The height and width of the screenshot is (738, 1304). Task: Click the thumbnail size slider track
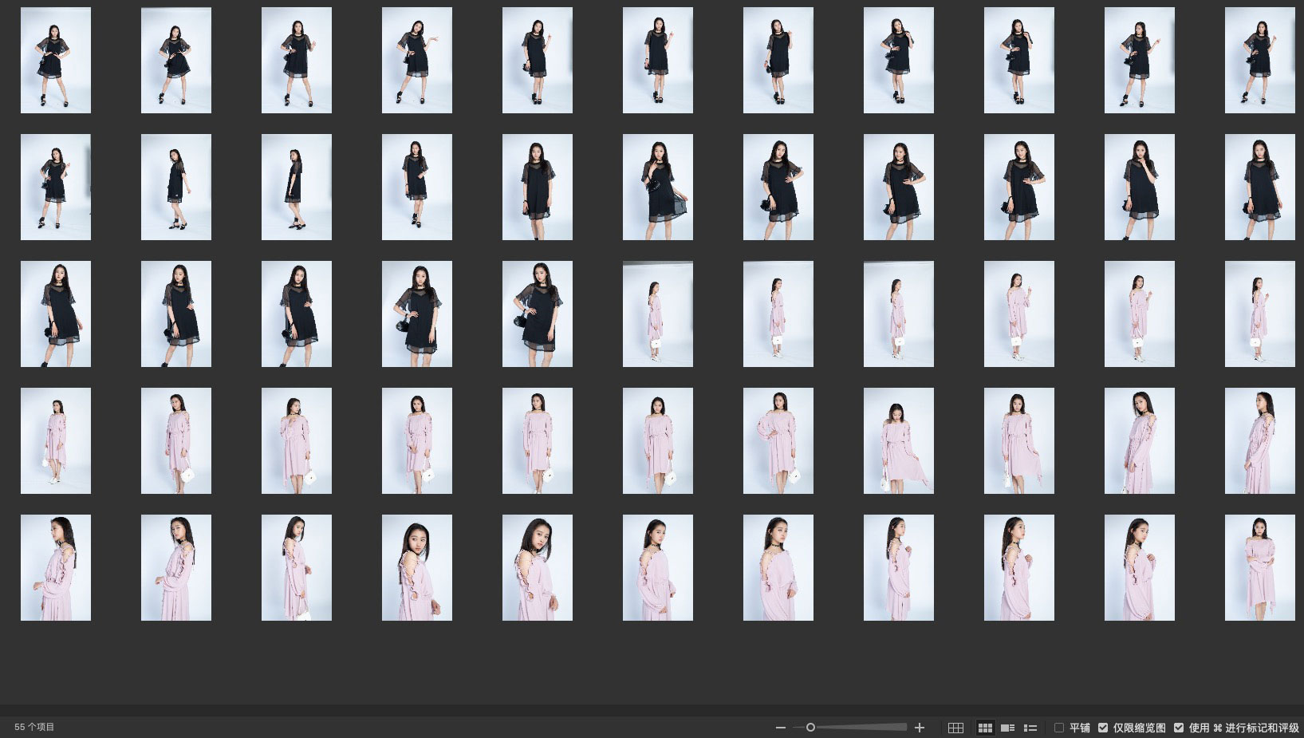click(x=861, y=728)
